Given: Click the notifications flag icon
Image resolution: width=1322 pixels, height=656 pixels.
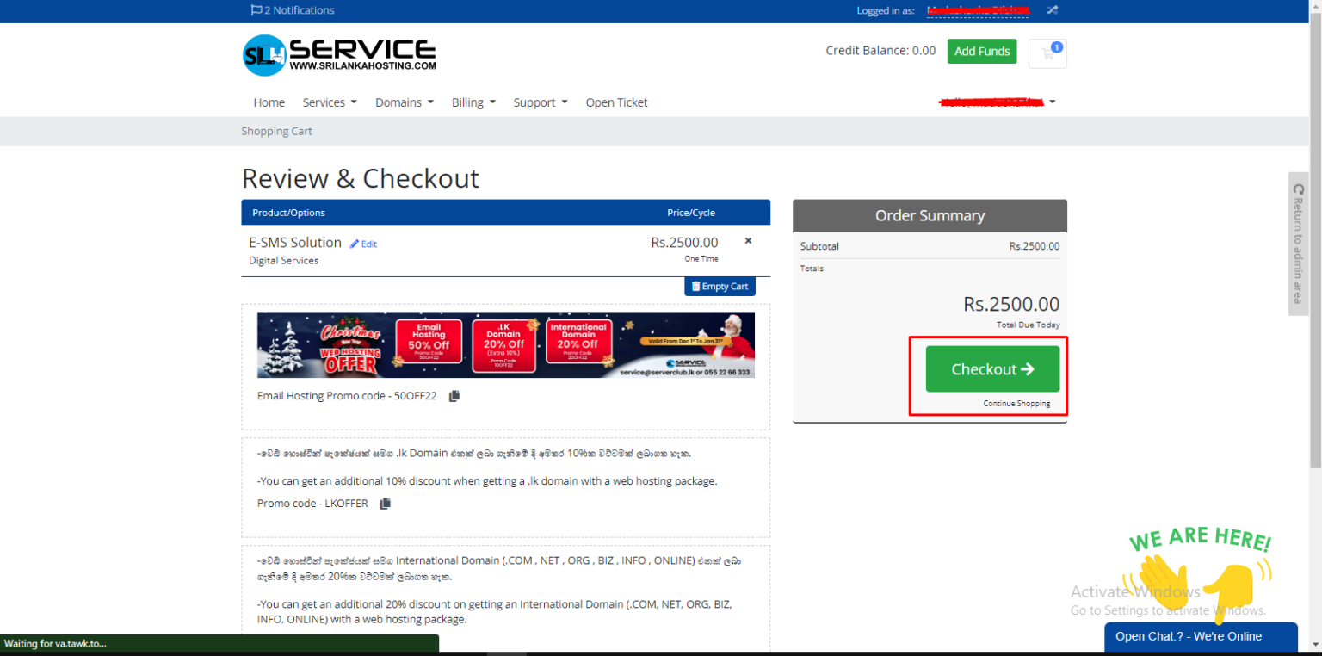Looking at the screenshot, I should point(256,10).
